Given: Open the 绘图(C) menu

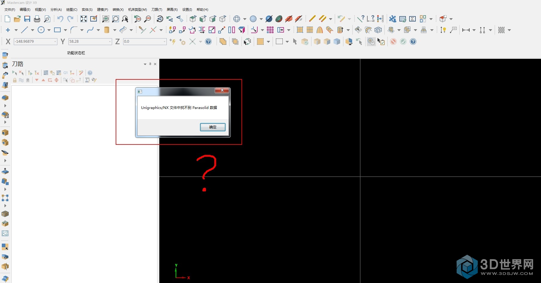Looking at the screenshot, I should click(x=72, y=10).
